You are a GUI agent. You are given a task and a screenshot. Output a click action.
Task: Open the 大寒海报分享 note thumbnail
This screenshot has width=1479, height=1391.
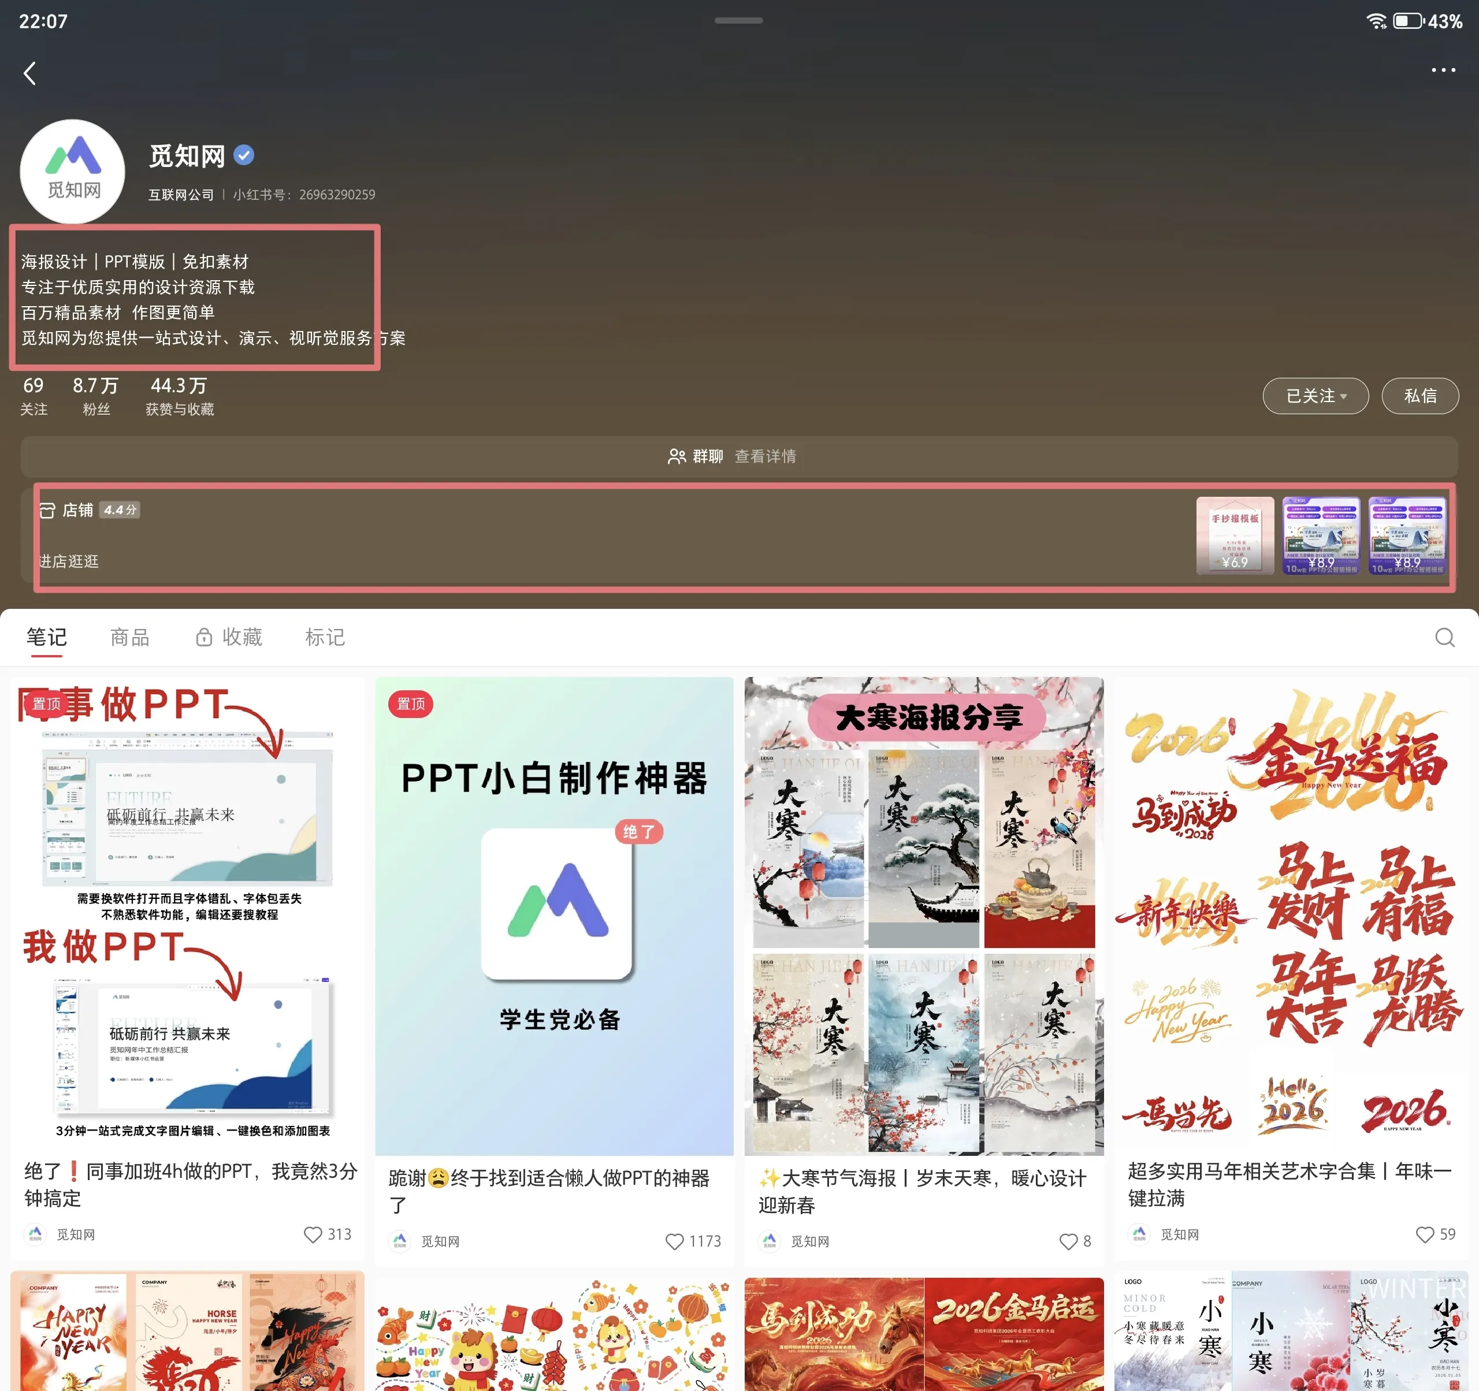[x=923, y=915]
